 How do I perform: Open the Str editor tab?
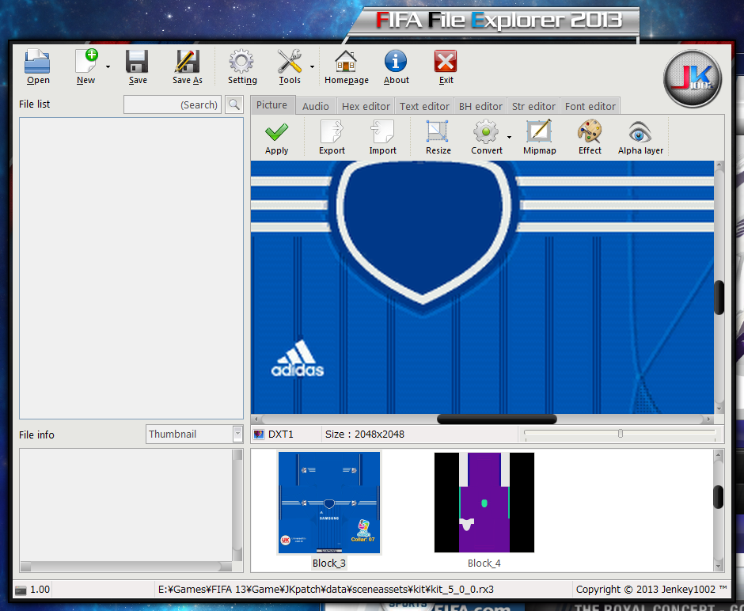(533, 106)
